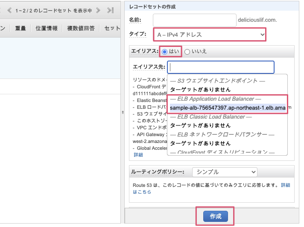Click the 位置情報 column header

point(47,29)
